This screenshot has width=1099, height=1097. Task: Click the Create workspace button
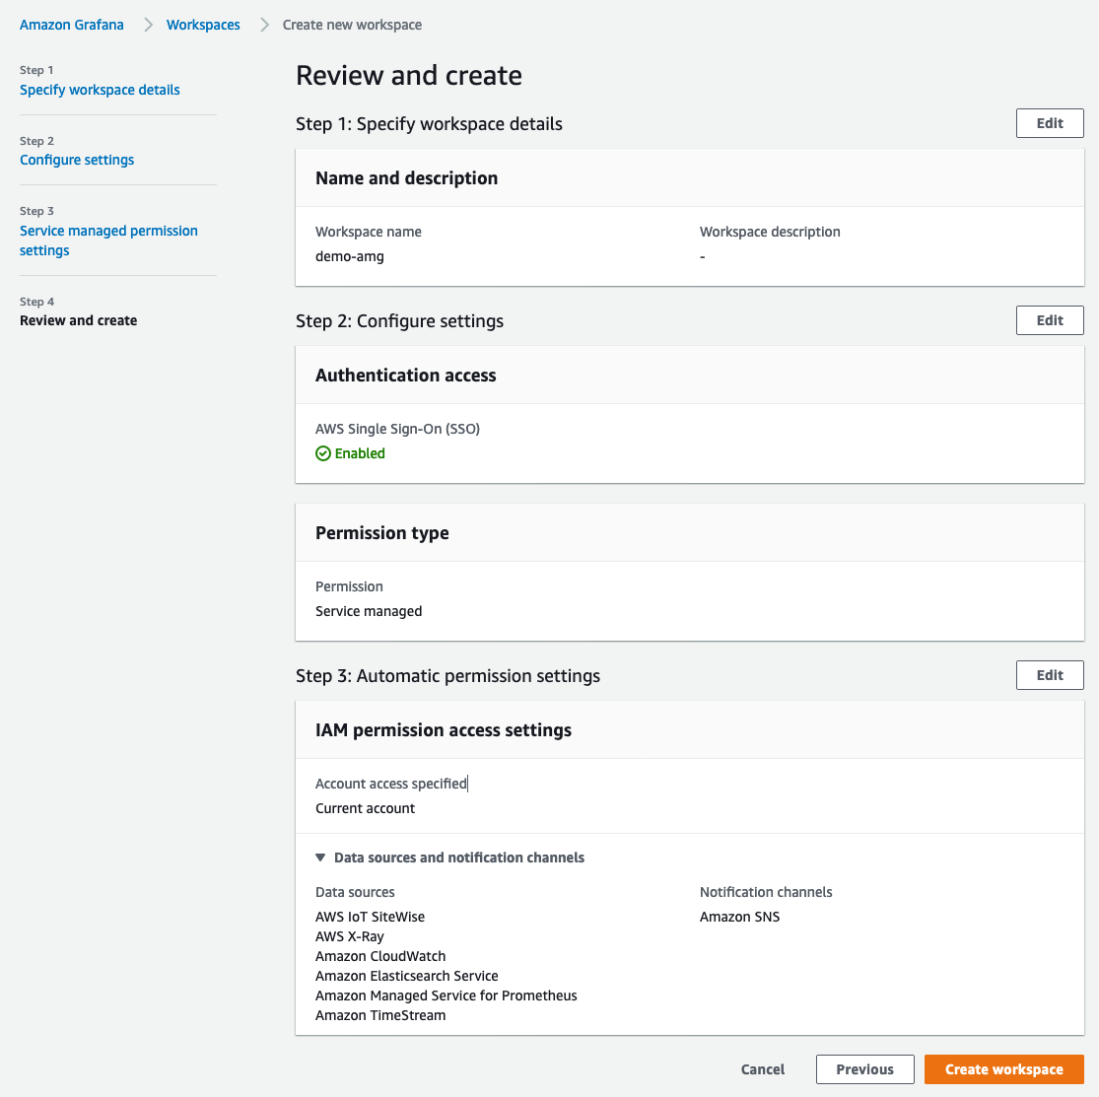click(1003, 1069)
